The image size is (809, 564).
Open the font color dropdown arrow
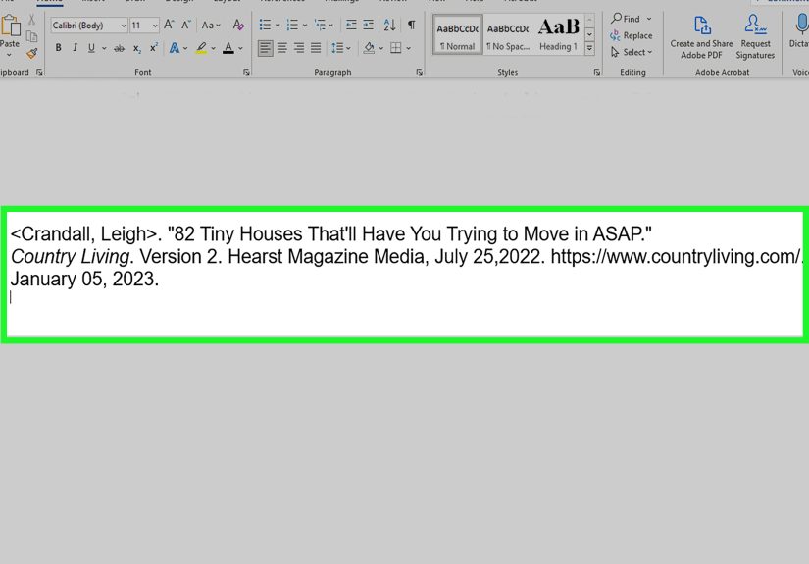[x=240, y=48]
